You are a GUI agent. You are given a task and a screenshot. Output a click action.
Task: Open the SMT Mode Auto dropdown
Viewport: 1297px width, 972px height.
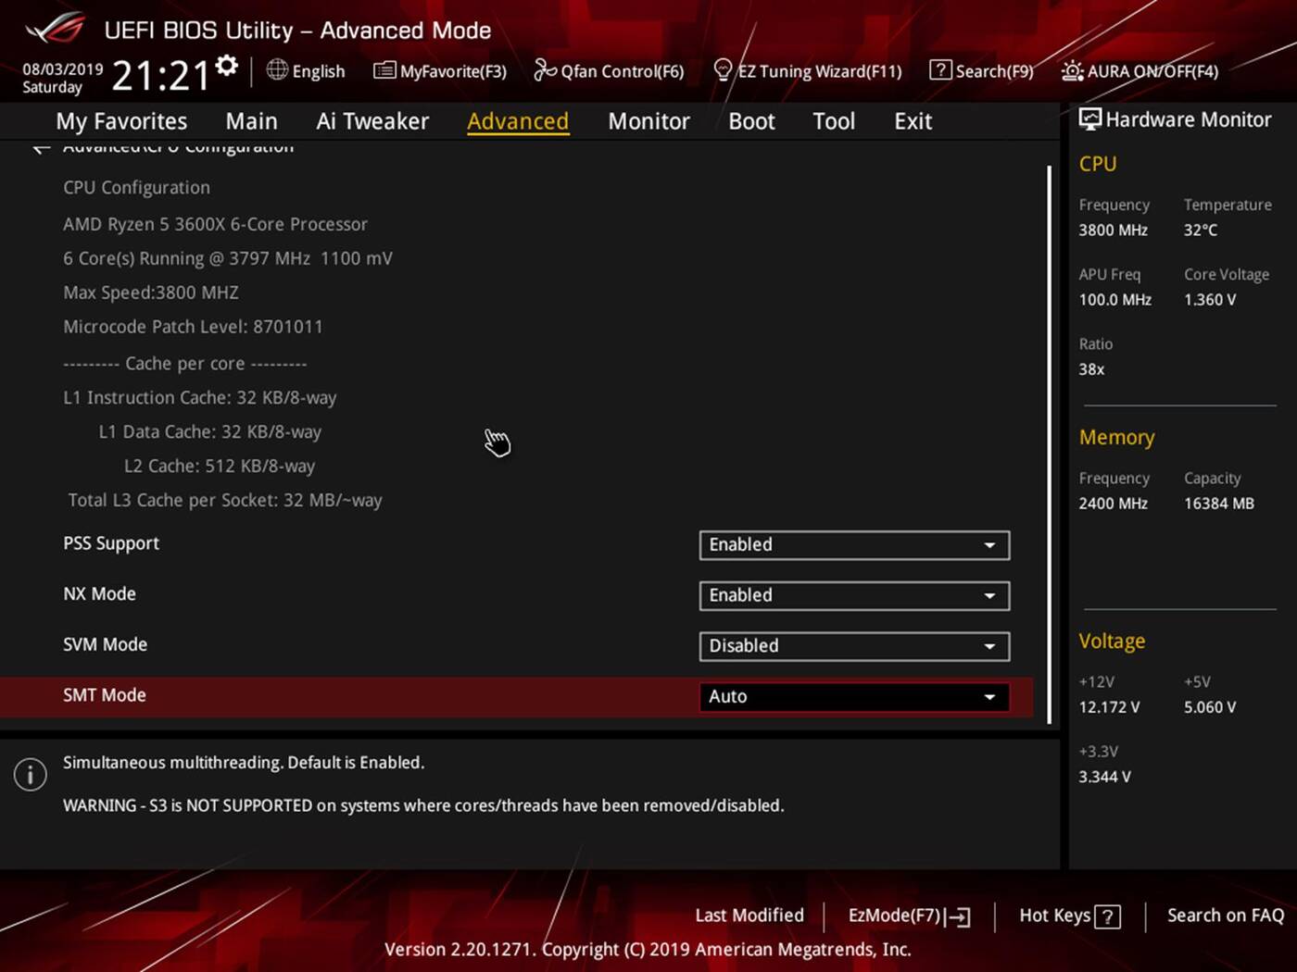(853, 697)
